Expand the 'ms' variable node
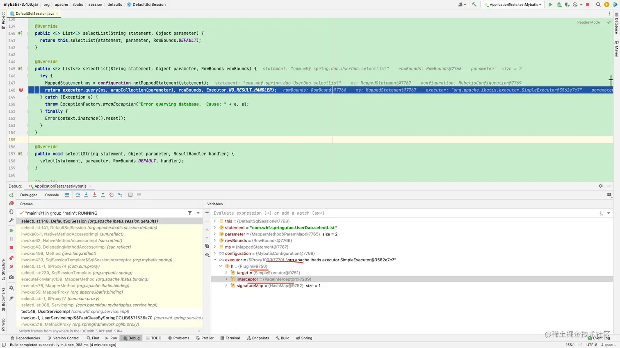 click(215, 247)
